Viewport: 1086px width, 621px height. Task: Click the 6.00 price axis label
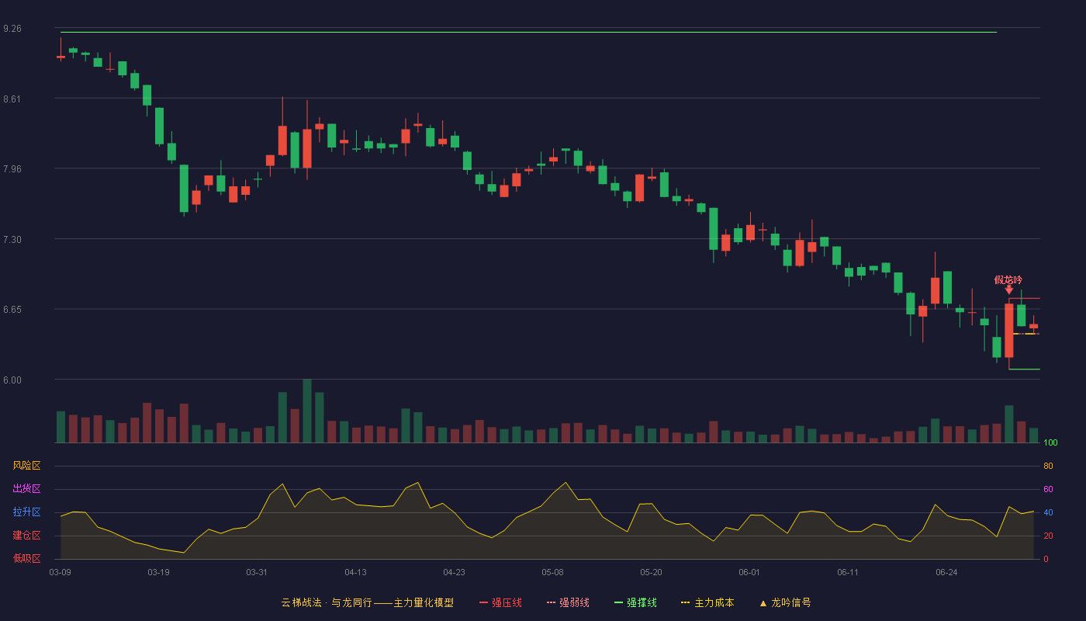[x=12, y=380]
